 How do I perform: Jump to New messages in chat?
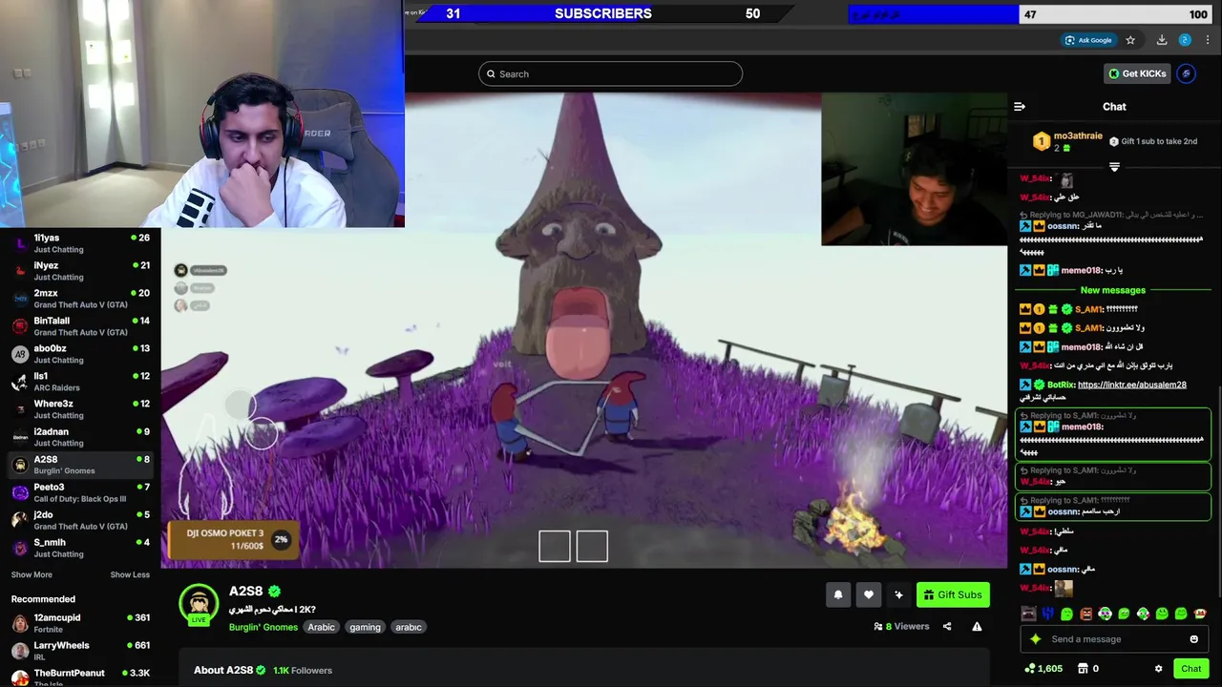[1112, 290]
